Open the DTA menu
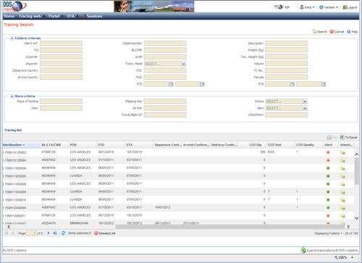The image size is (362, 263). coord(70,16)
